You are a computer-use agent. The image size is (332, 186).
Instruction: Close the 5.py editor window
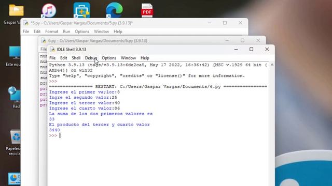coord(240,23)
